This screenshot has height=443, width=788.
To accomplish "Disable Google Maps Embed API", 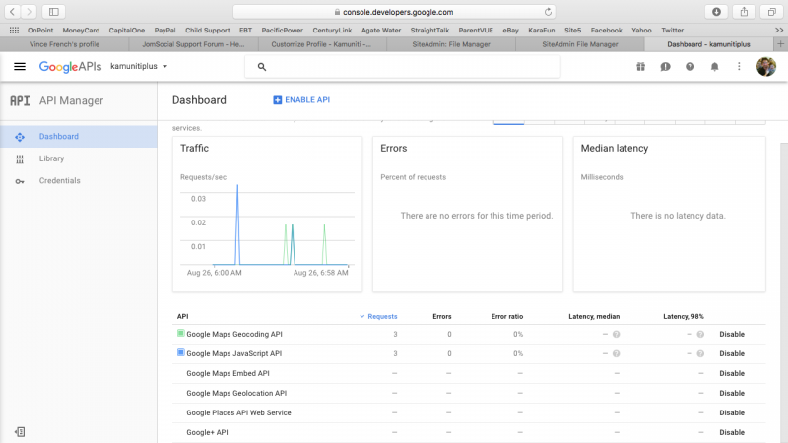I will (x=732, y=373).
